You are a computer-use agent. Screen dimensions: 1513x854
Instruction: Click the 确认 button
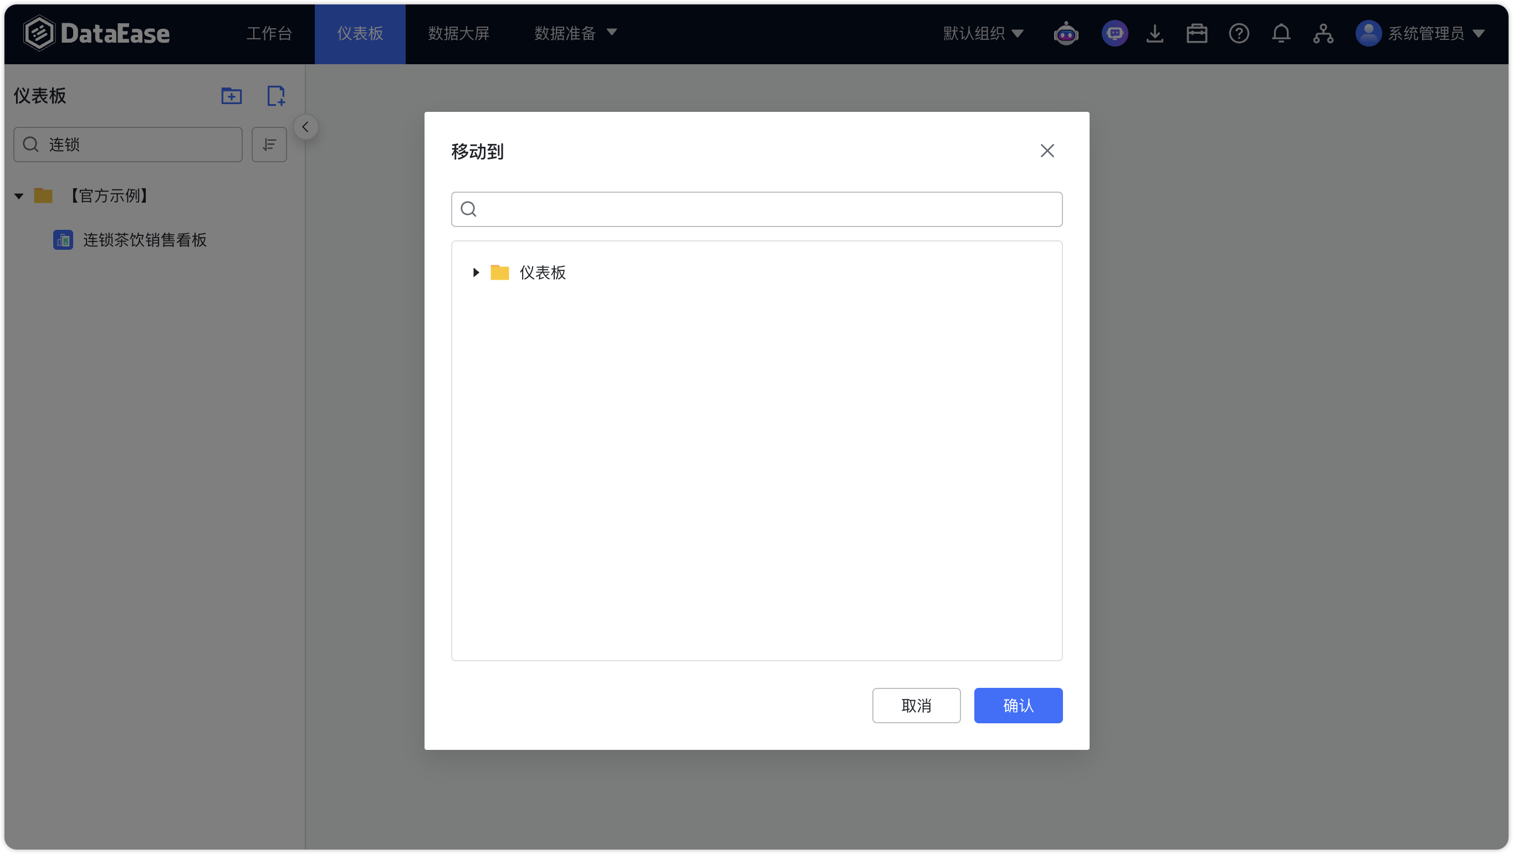click(1018, 706)
